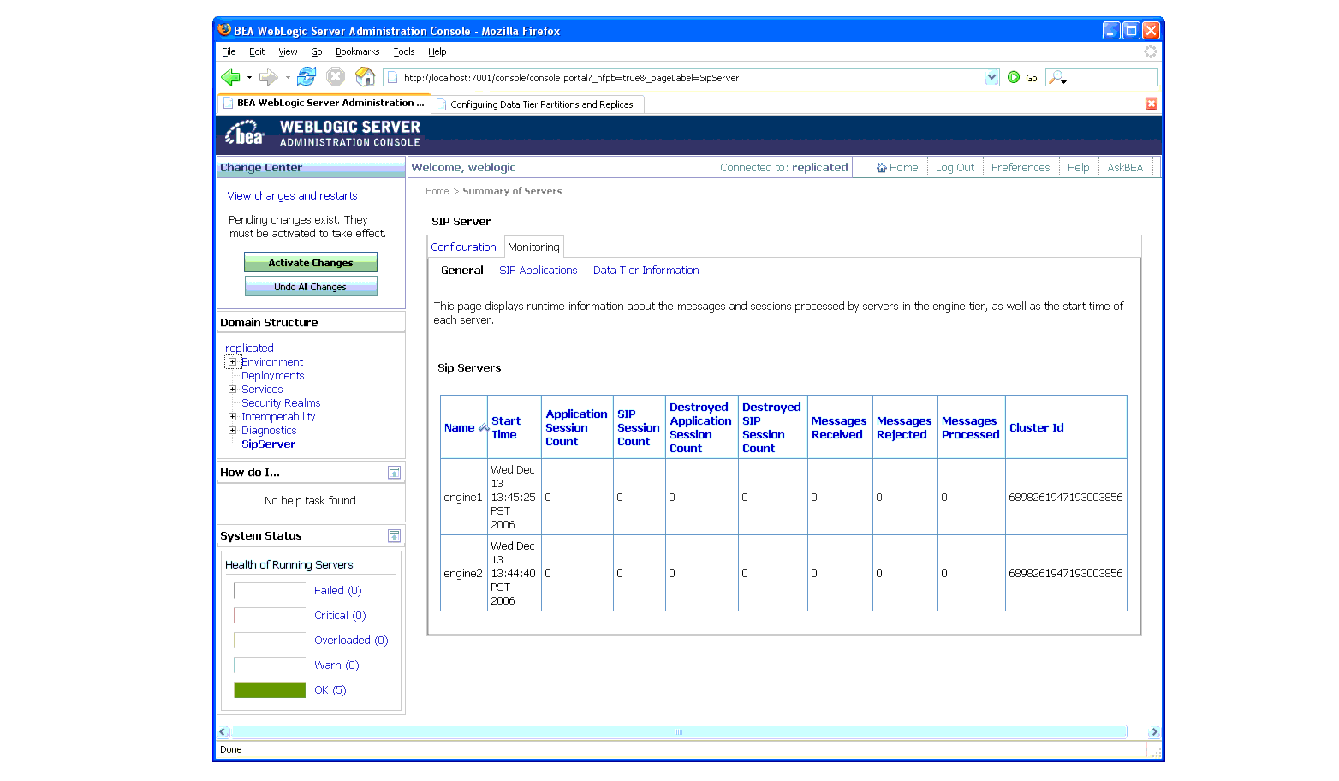
Task: Open Deployments in Domain Structure
Action: tap(272, 376)
